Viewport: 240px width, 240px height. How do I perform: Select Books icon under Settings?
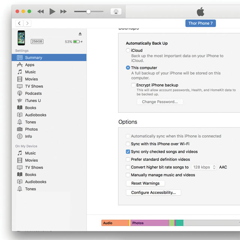19,108
